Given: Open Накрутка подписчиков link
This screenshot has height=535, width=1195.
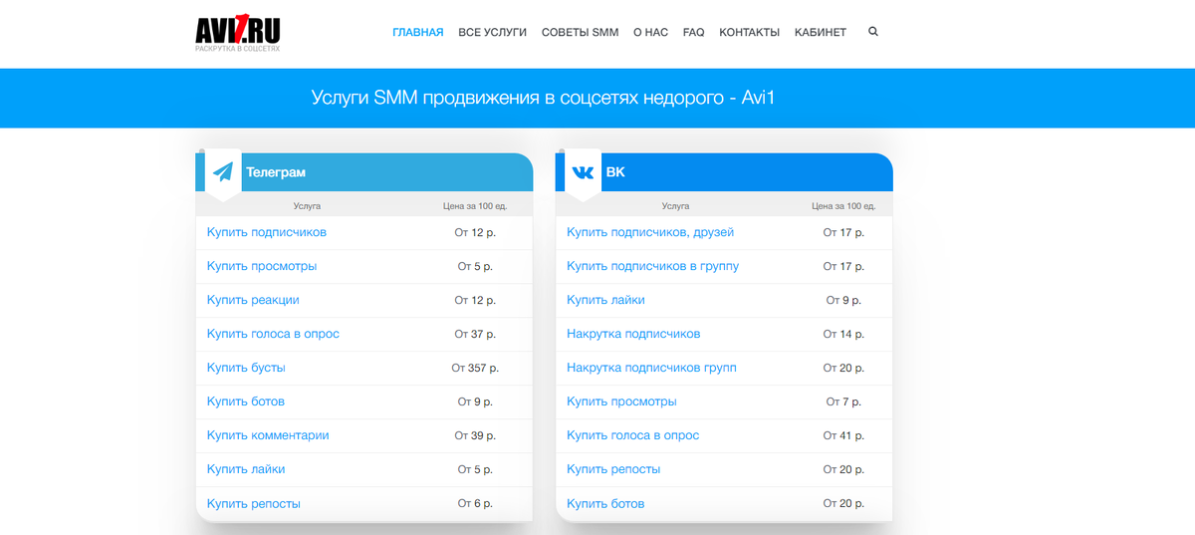Looking at the screenshot, I should [633, 334].
